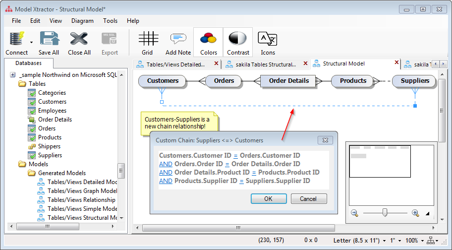Click the zoom slider handle
Image resolution: width=452 pixels, height=250 pixels.
385,213
